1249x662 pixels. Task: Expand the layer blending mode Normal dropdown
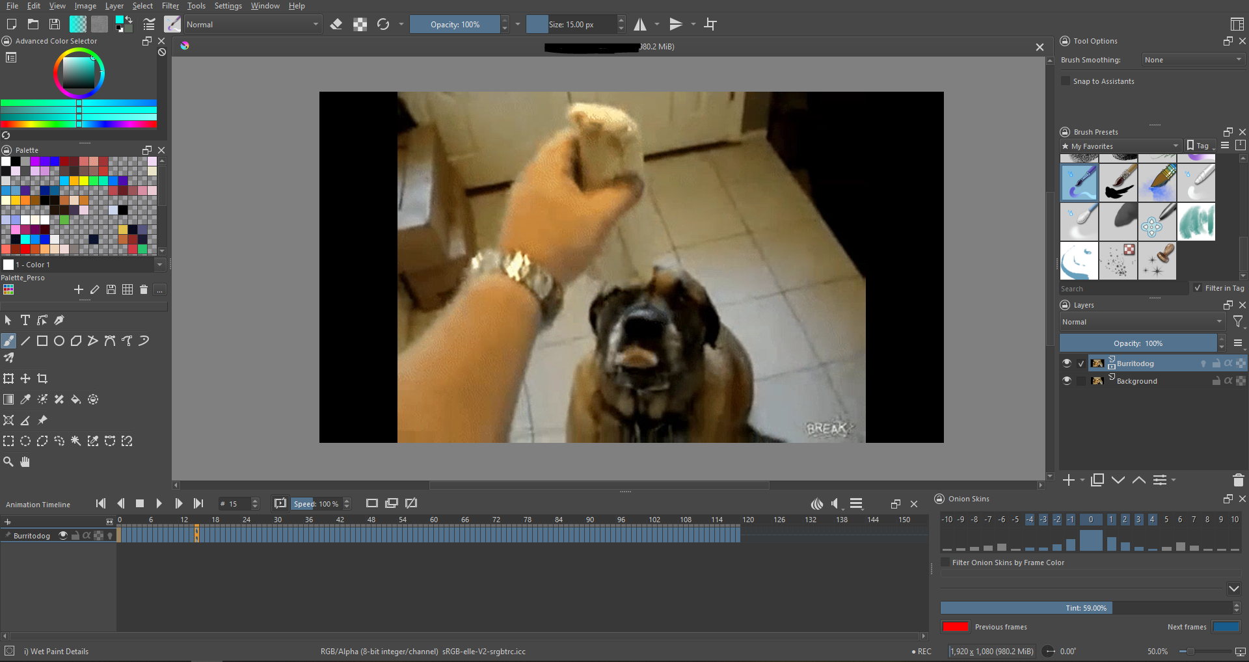click(1142, 322)
